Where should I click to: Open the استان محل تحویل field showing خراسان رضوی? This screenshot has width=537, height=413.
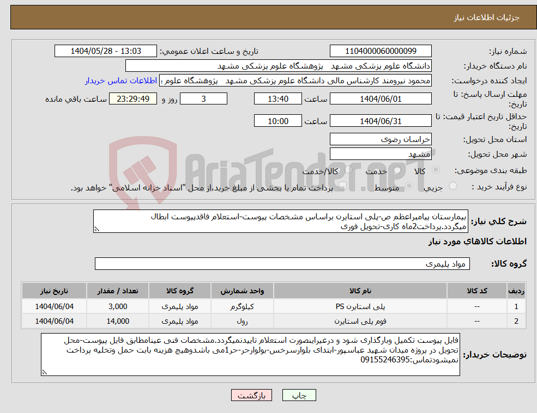[380, 139]
